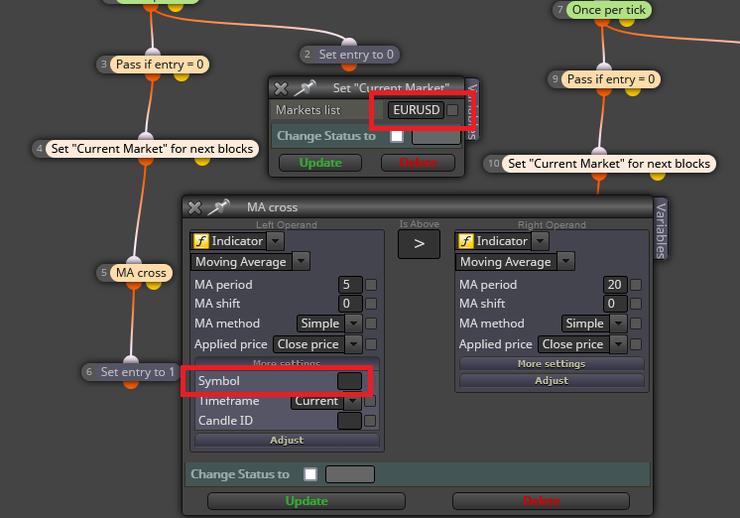
Task: Click the EURUSD Markets list field
Action: pos(416,110)
